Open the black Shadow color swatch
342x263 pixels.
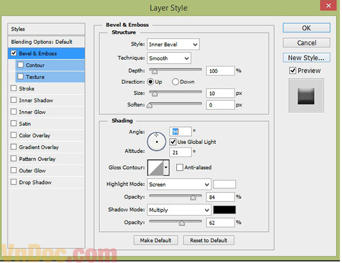225,210
